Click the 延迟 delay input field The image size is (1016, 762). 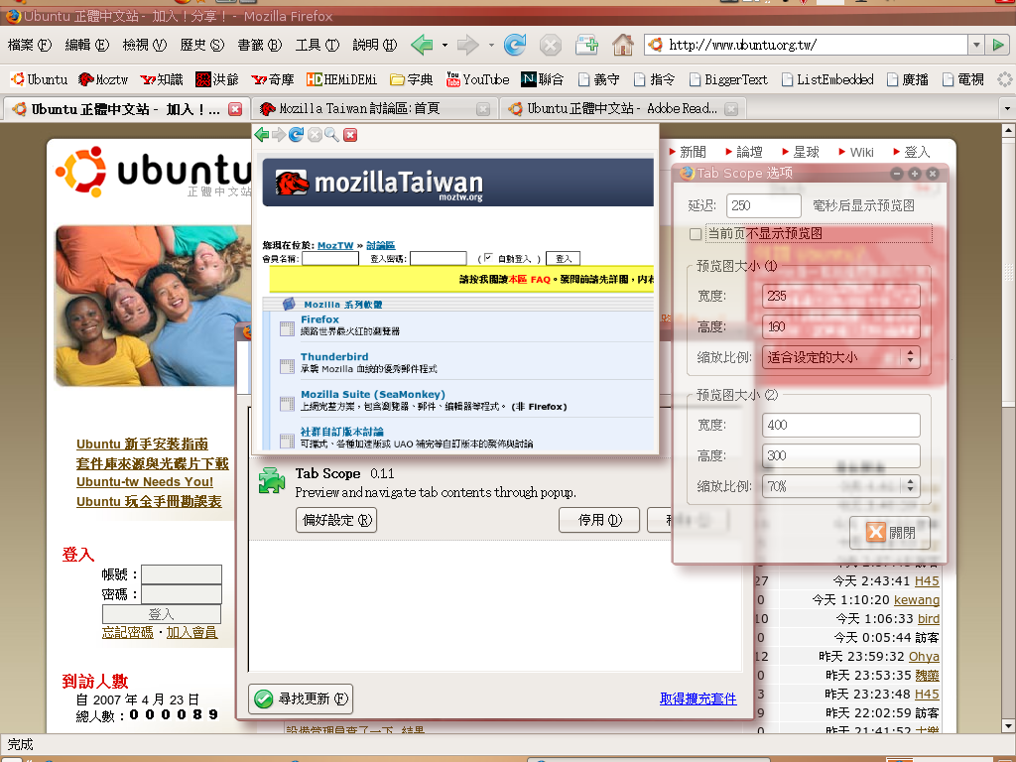763,205
